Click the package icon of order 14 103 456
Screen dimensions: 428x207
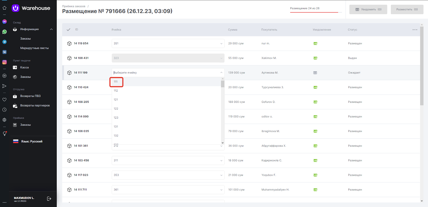69,161
